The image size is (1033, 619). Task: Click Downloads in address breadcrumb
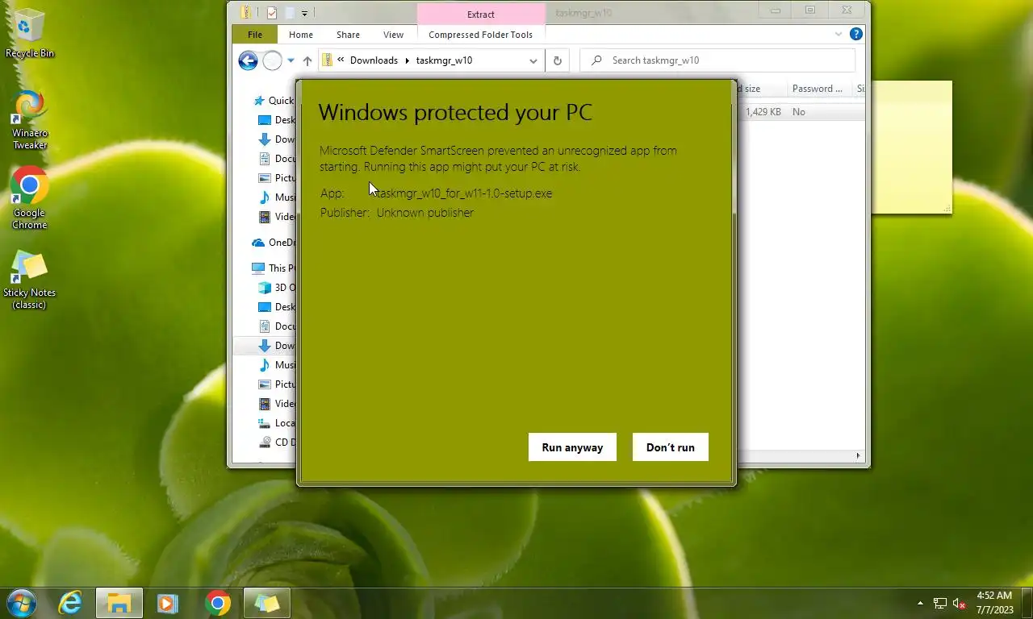(374, 60)
